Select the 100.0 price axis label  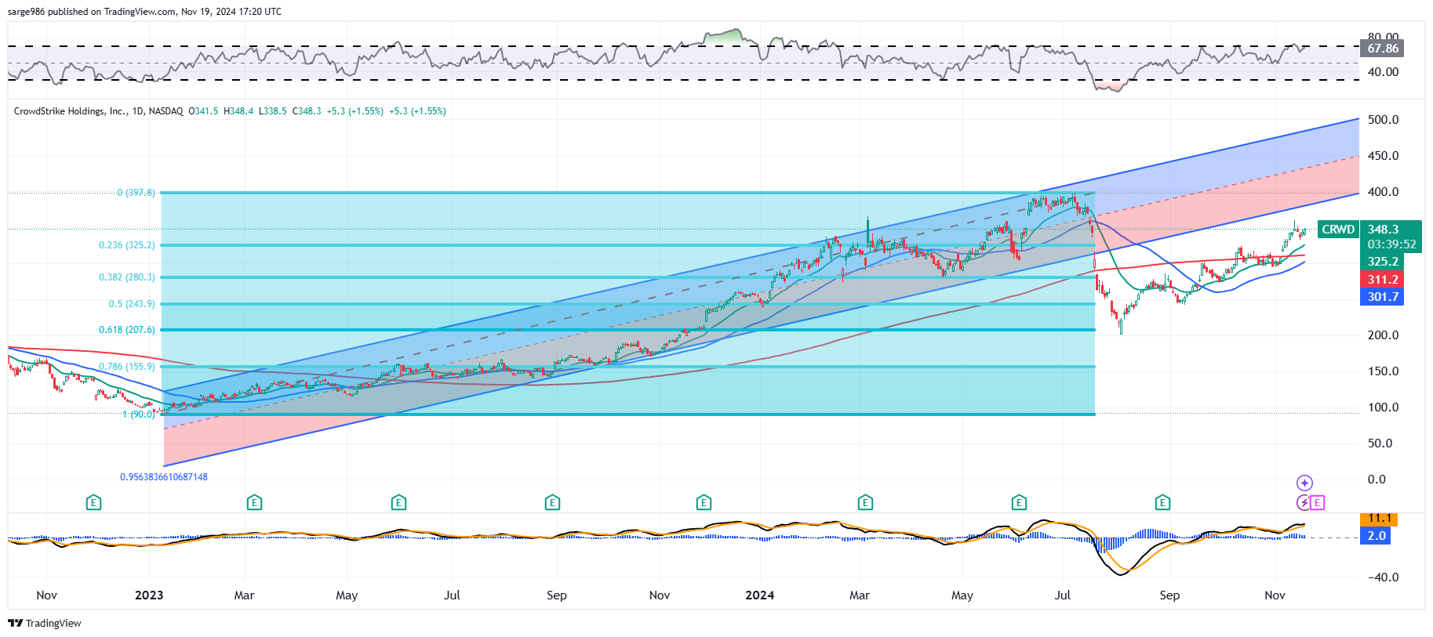pyautogui.click(x=1383, y=407)
